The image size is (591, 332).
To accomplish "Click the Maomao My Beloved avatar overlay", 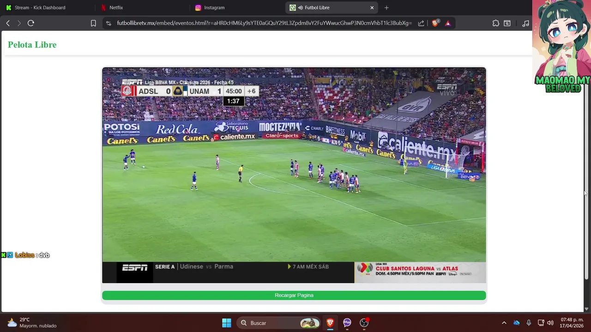I will [x=561, y=46].
